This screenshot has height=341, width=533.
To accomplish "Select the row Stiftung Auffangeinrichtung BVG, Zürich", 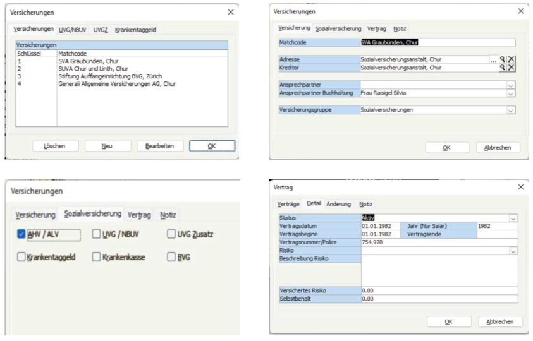I will coord(121,76).
